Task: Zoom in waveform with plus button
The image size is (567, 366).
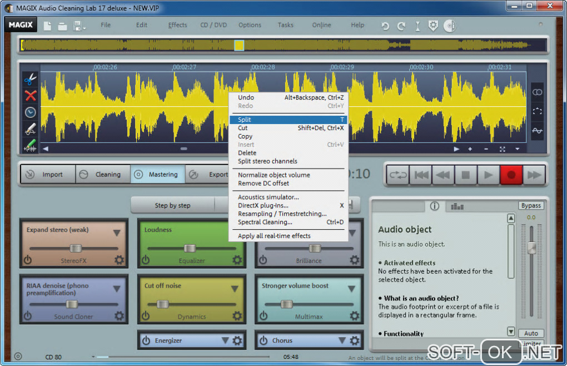Action: [x=470, y=149]
